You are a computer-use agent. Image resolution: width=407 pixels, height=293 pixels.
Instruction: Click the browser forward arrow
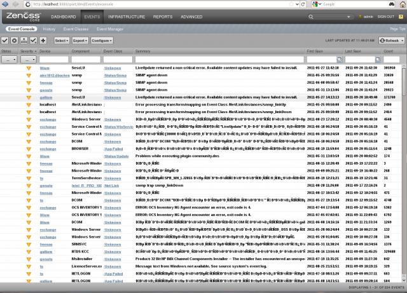(16, 4)
